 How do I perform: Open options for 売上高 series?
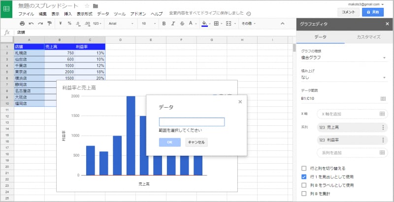coord(383,127)
